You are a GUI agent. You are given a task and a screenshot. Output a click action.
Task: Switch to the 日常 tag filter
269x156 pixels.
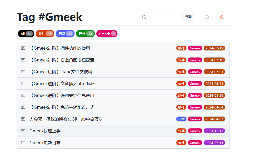click(x=65, y=34)
